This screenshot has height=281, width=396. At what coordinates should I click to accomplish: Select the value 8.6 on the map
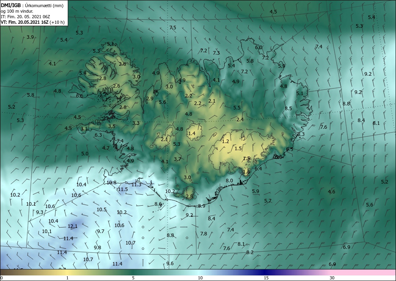(x=158, y=204)
